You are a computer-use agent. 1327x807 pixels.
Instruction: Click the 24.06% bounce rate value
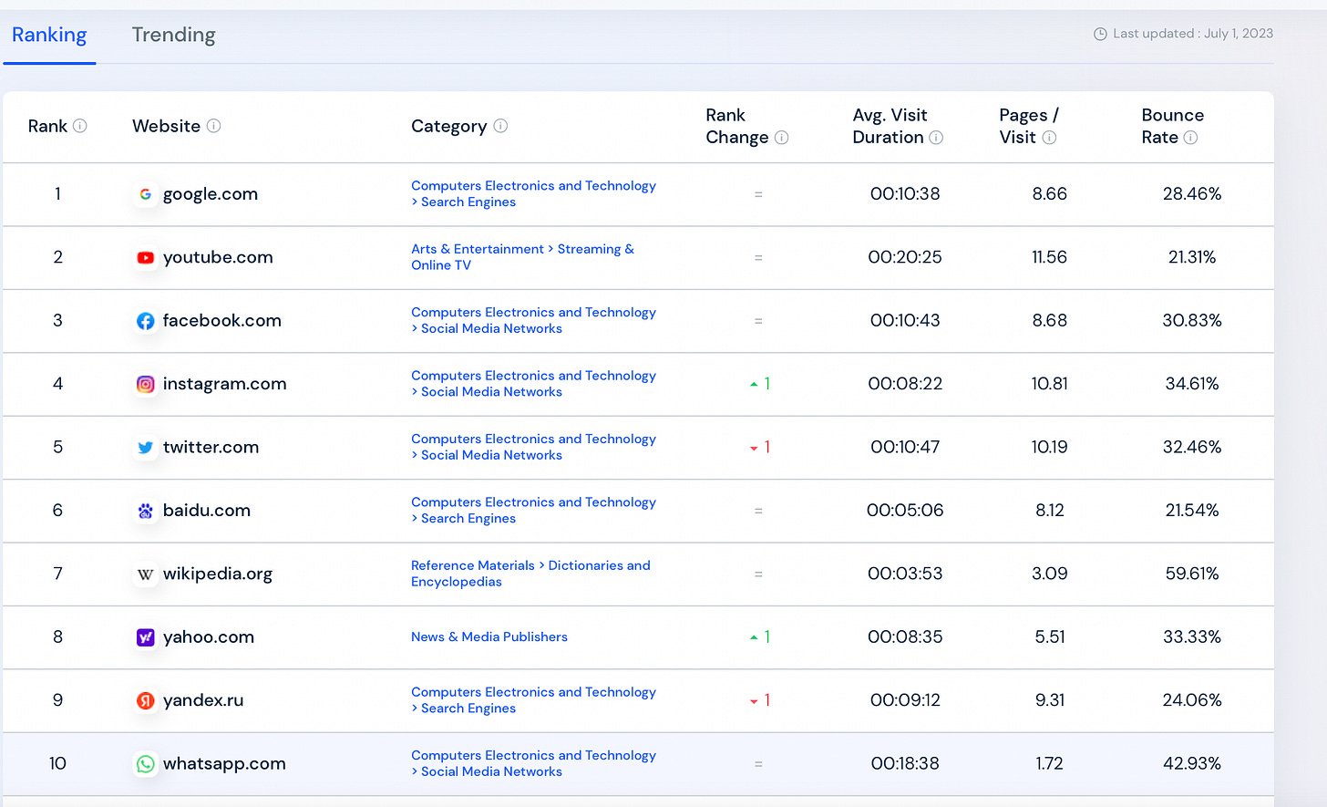pyautogui.click(x=1192, y=700)
